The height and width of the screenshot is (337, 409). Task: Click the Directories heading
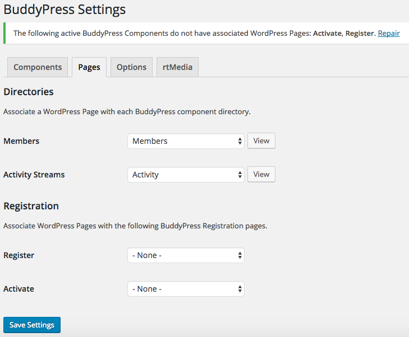(x=29, y=92)
